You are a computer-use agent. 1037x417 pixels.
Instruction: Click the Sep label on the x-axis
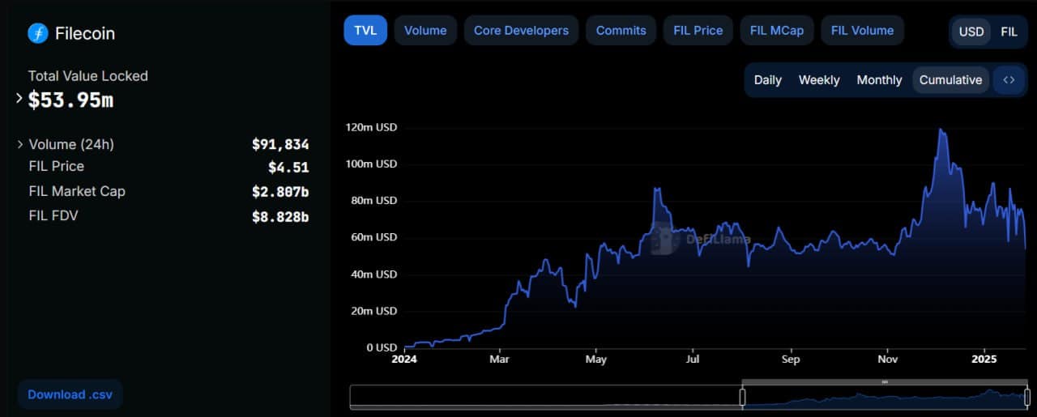pyautogui.click(x=790, y=359)
